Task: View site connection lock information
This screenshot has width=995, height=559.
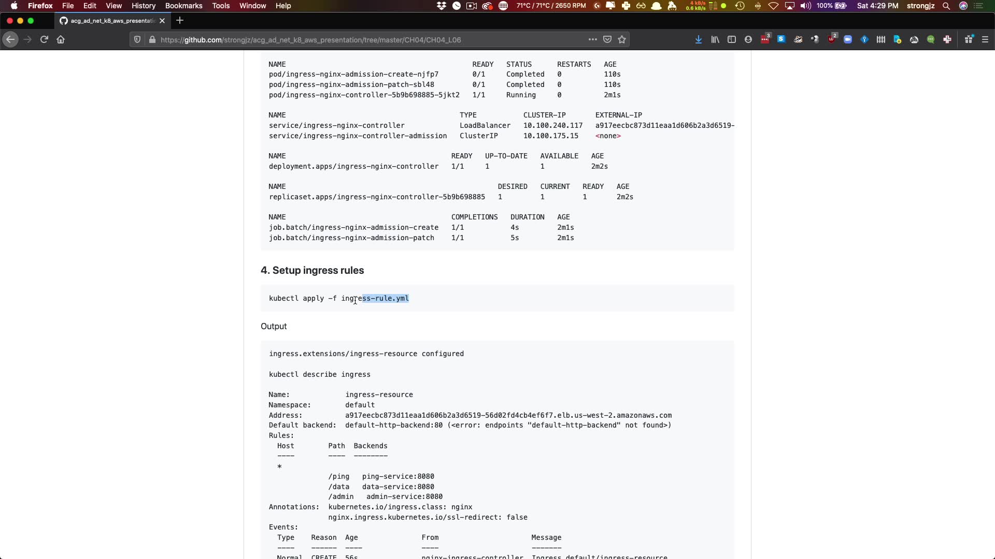Action: point(152,39)
